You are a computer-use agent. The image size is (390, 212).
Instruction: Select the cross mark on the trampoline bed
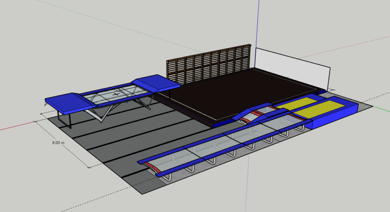(117, 93)
